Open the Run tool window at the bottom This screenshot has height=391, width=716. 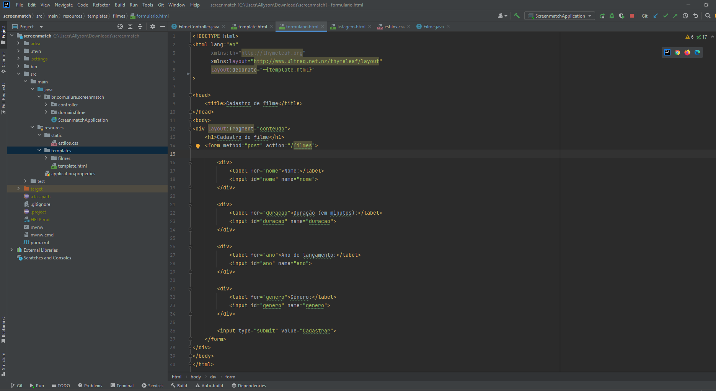(37, 386)
